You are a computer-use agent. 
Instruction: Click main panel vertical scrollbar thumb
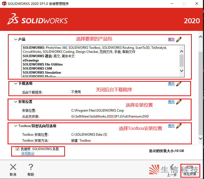click(201, 93)
